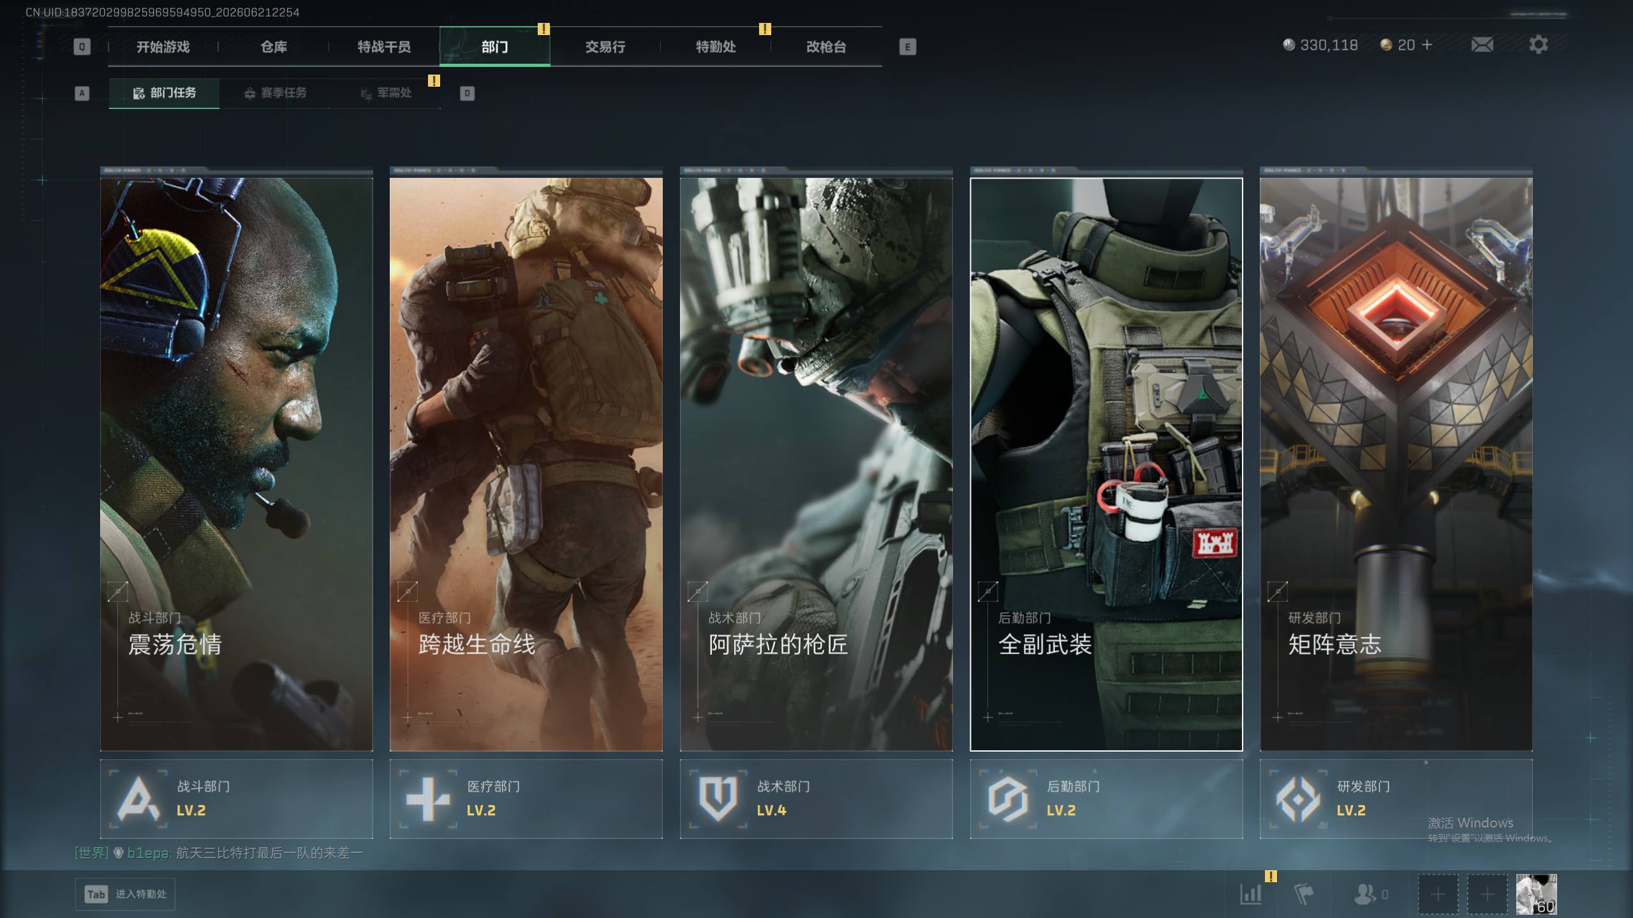The height and width of the screenshot is (918, 1633).
Task: Go to the 交易行 tab
Action: pyautogui.click(x=605, y=47)
